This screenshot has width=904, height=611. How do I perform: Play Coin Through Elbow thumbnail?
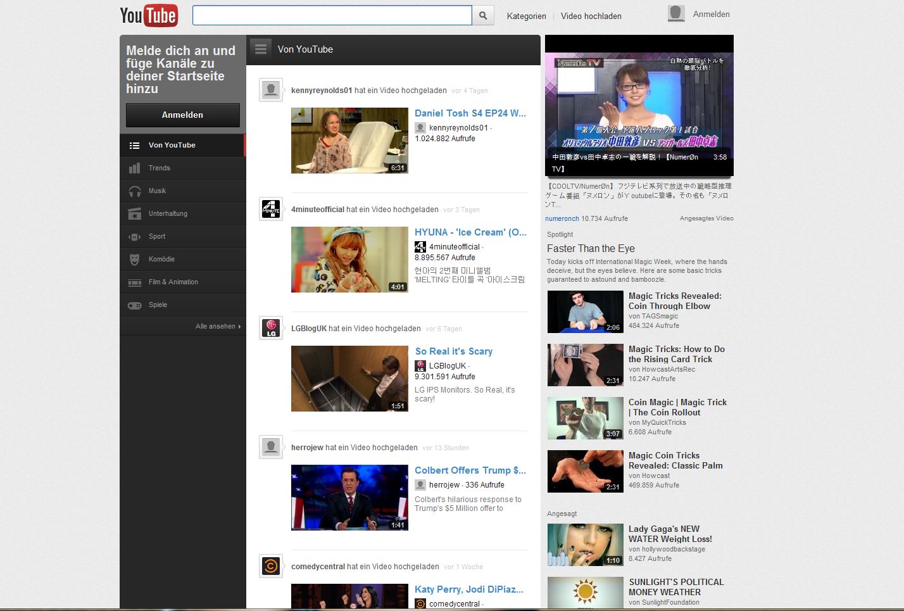[586, 312]
